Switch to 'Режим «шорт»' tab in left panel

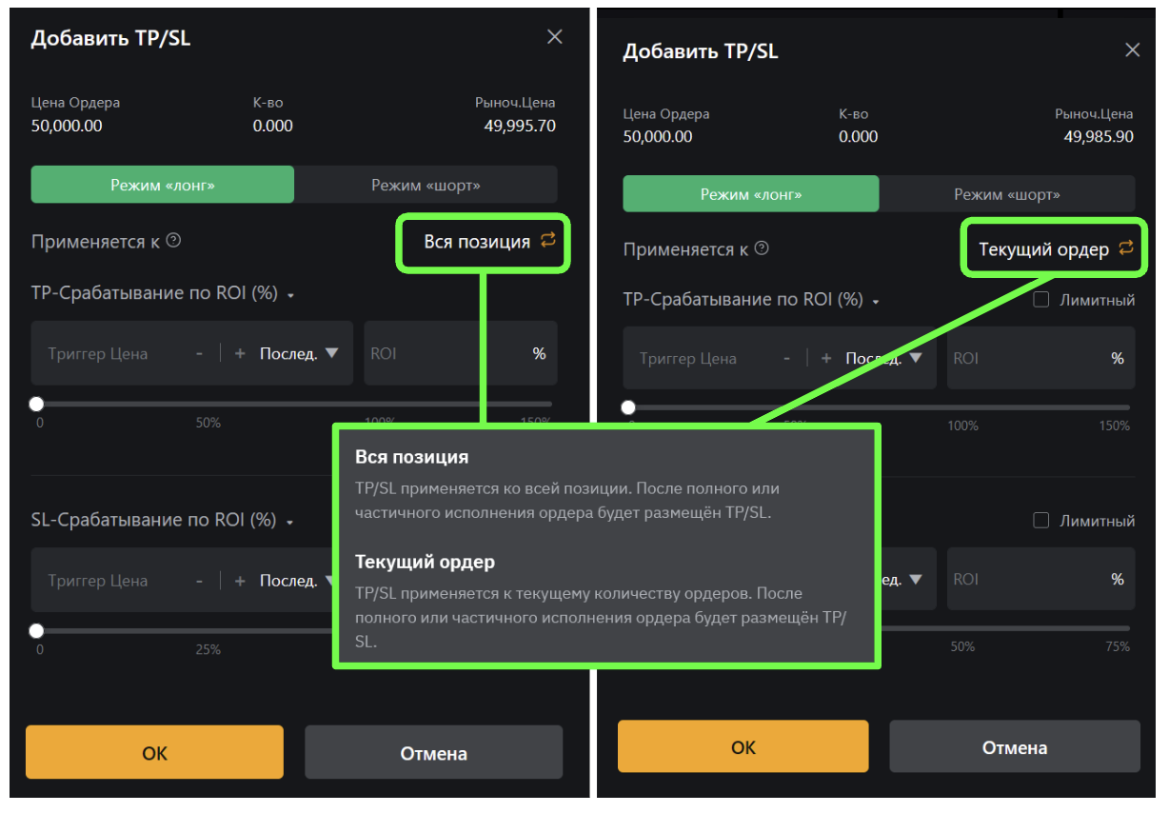point(426,185)
